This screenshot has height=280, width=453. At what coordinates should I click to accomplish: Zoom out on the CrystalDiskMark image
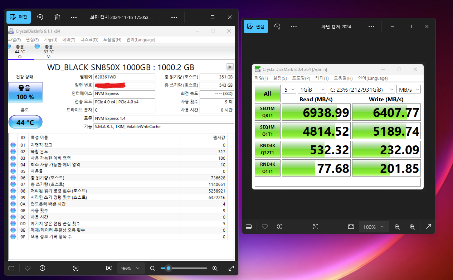point(397,227)
